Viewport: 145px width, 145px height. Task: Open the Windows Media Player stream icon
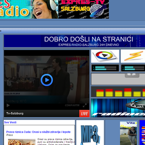point(105,56)
